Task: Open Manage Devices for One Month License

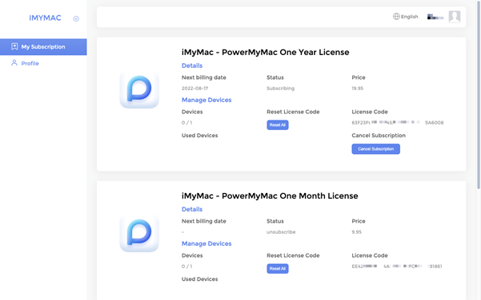Action: 206,243
